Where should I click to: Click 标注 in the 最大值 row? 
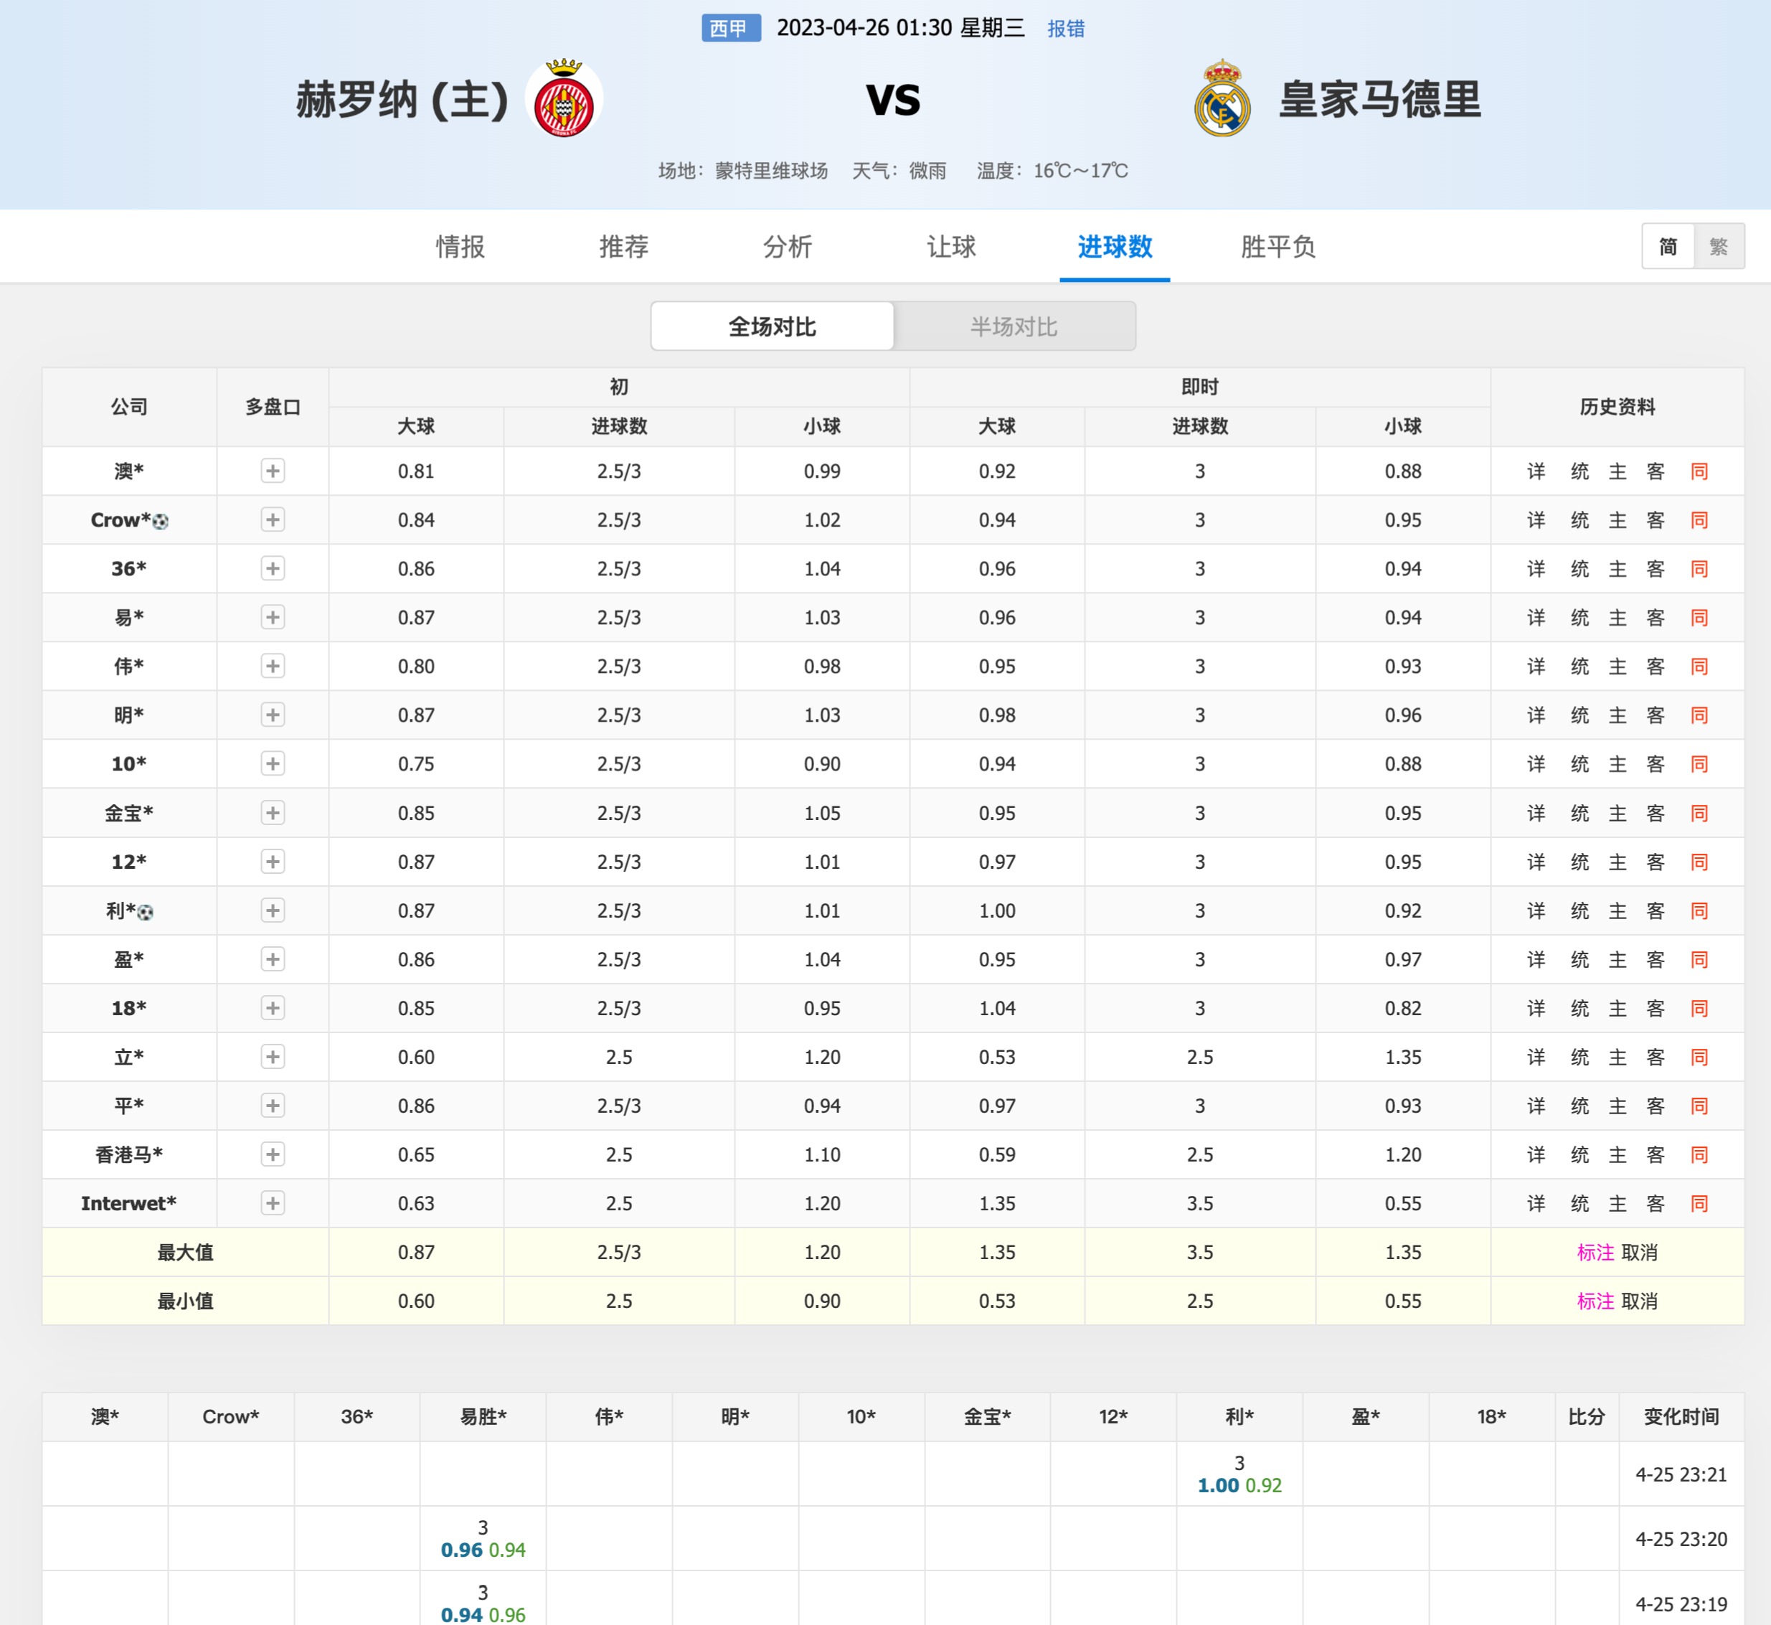(1595, 1252)
